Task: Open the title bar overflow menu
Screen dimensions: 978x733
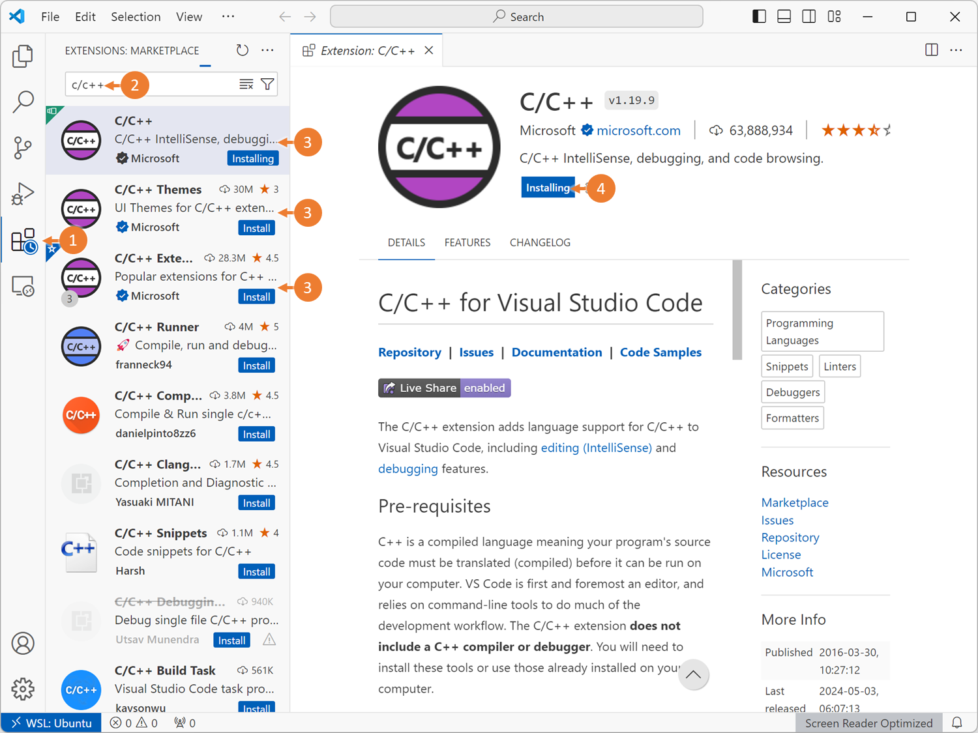Action: [x=228, y=16]
